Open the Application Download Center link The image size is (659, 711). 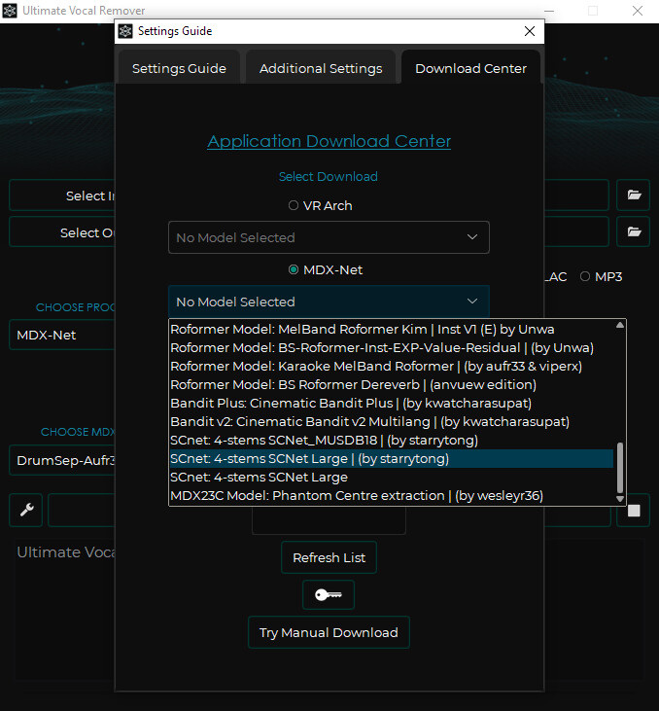(x=329, y=141)
